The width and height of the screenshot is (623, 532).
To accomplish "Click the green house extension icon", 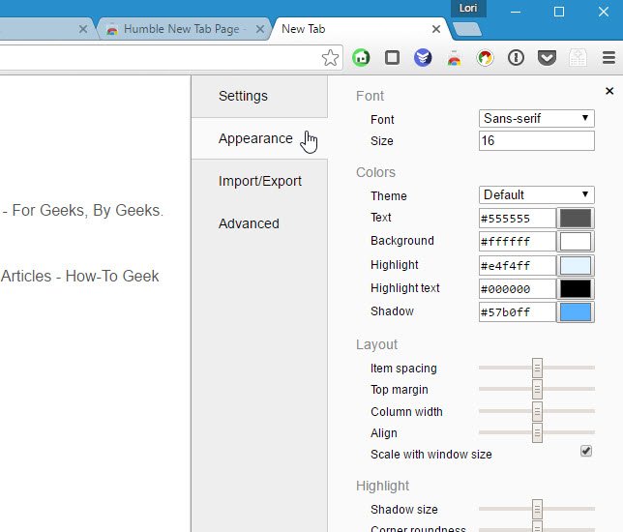I will click(x=361, y=58).
